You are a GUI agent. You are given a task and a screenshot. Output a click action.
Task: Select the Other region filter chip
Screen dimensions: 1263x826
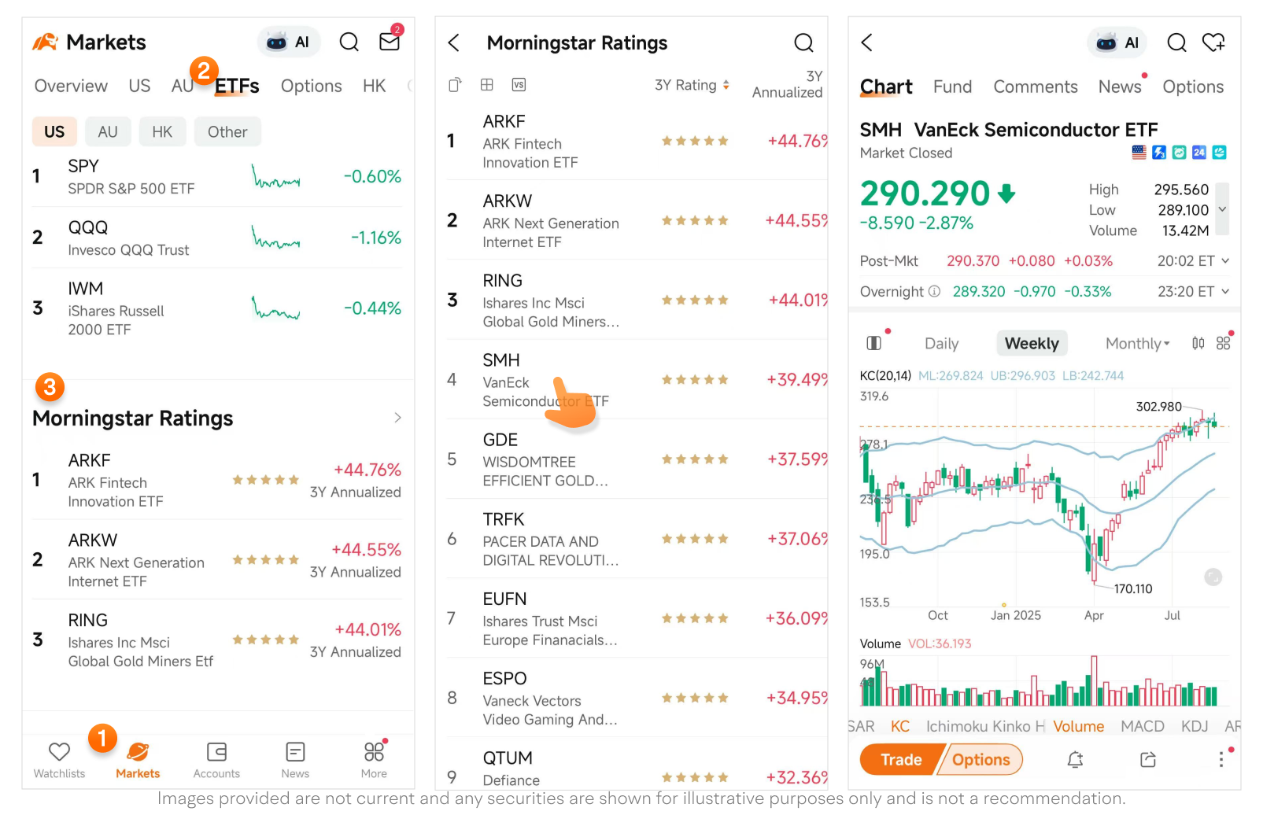pos(227,131)
